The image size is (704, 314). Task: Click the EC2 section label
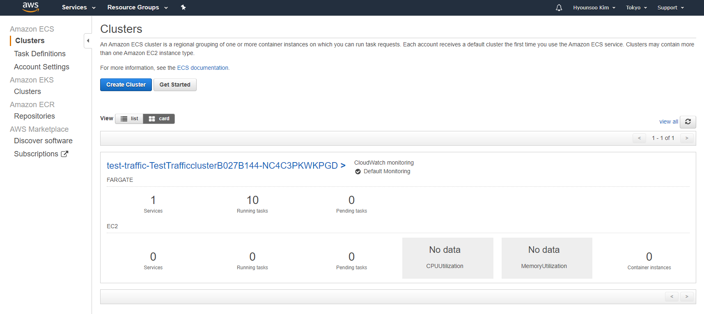[x=112, y=226]
